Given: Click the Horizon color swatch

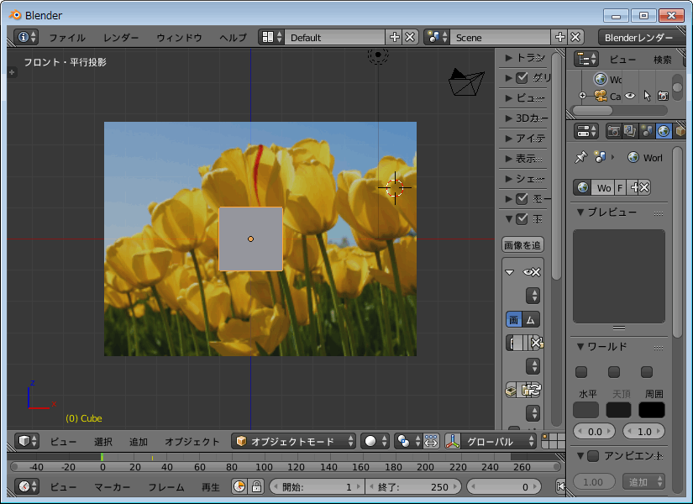Looking at the screenshot, I should click(x=585, y=410).
